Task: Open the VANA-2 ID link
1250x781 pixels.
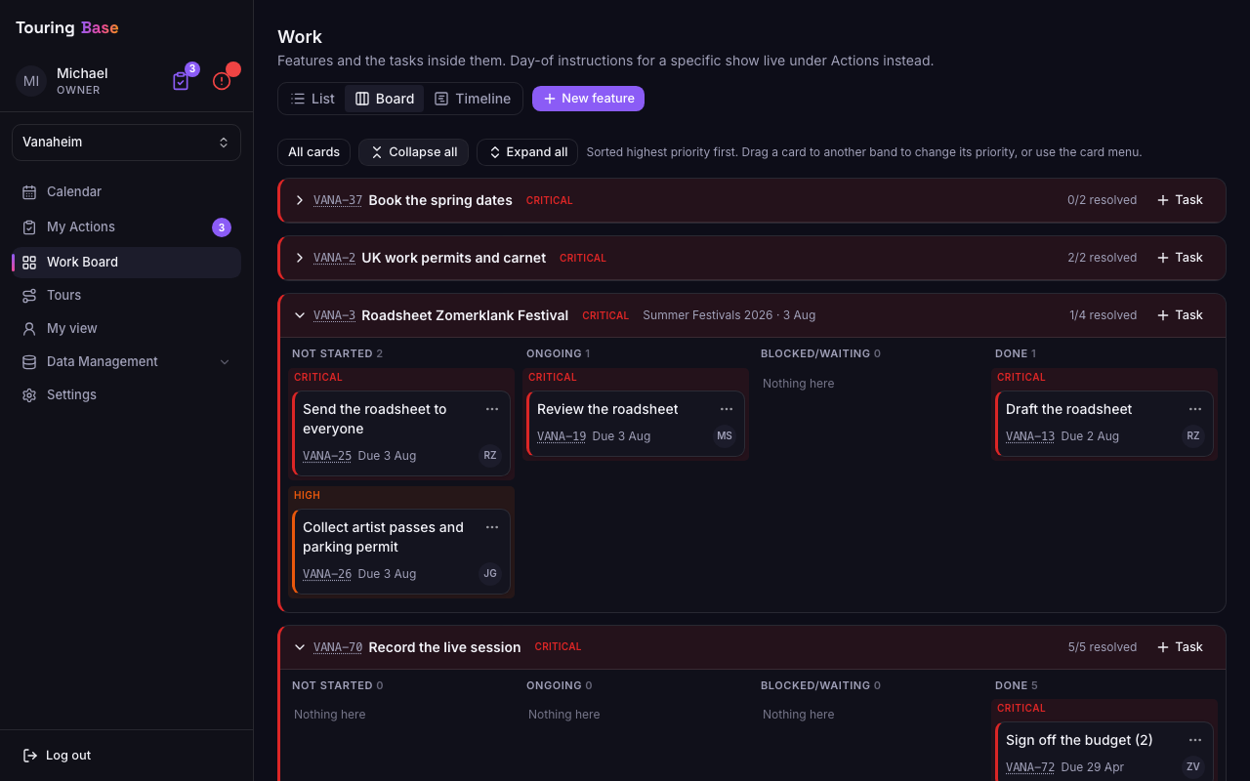Action: coord(334,258)
